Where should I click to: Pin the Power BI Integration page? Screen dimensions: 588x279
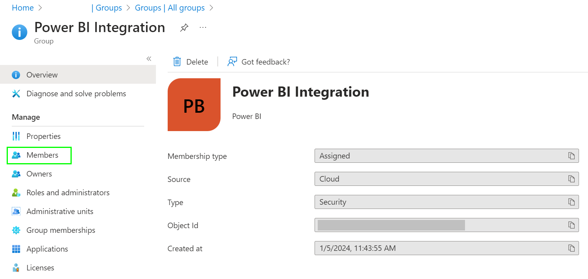(x=184, y=27)
